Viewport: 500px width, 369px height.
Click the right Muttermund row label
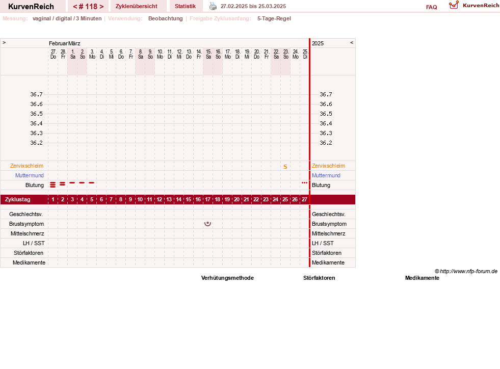tap(326, 175)
